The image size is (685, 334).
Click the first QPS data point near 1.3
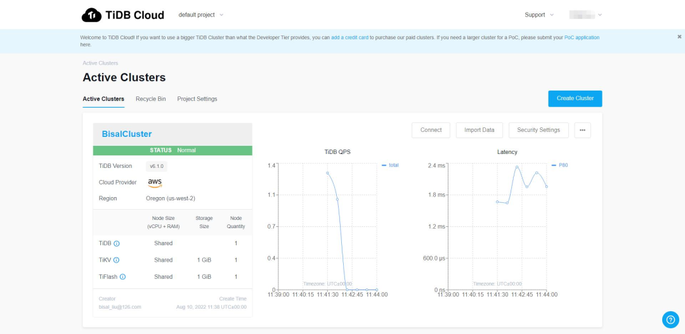click(327, 173)
